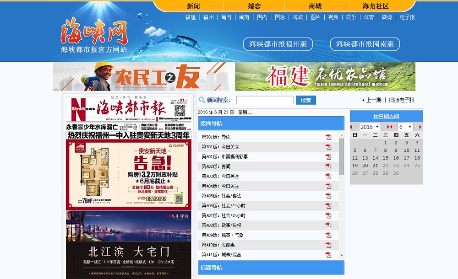Open the 婚恋 top navigation tab
The width and height of the screenshot is (458, 279).
point(254,6)
